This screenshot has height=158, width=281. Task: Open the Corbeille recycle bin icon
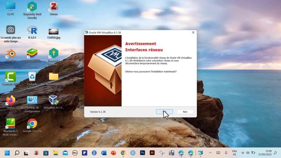(32, 78)
